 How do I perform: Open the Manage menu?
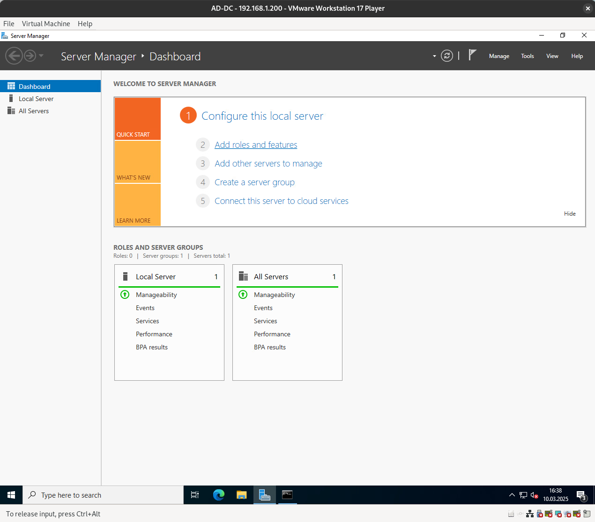[499, 56]
